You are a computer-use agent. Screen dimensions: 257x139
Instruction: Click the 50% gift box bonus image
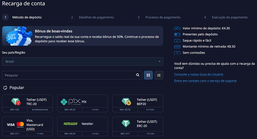pyautogui.click(x=19, y=36)
